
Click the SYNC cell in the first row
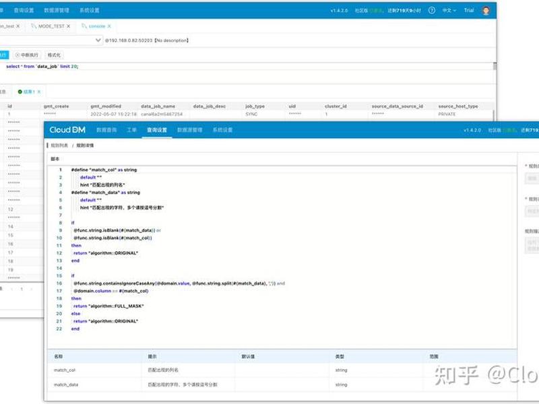pos(251,114)
